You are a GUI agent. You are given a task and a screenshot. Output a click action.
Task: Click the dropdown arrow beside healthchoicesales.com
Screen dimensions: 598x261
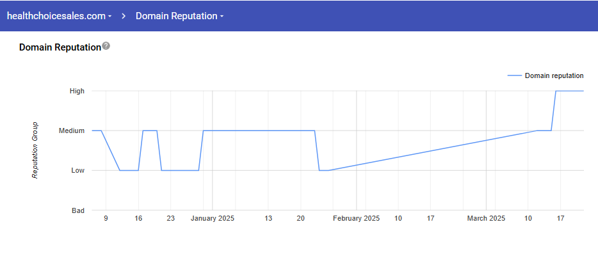point(110,17)
